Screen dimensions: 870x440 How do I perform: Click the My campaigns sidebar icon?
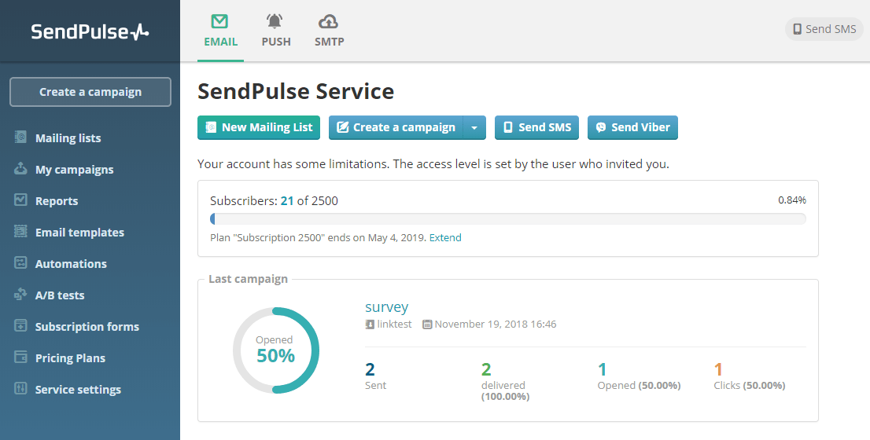point(20,168)
